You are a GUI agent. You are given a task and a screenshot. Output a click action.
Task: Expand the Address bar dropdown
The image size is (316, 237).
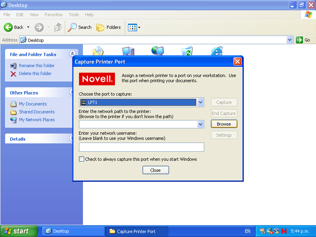290,40
